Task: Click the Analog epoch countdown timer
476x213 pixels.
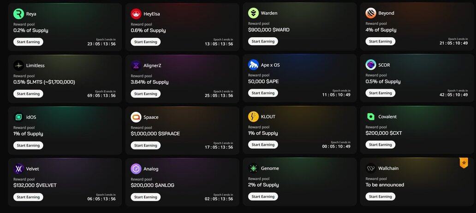Action: (219, 199)
